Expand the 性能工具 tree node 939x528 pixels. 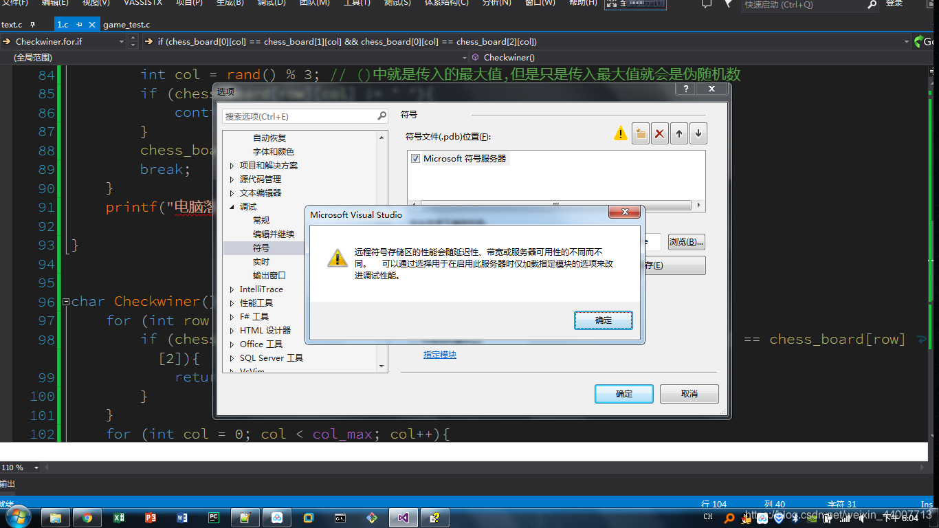coord(232,303)
